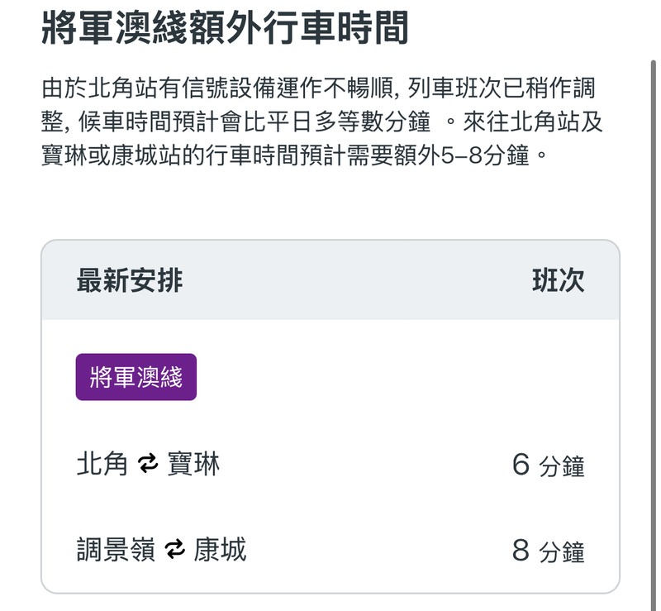Screen dimensions: 661x611
Task: Click the first line mentioning 北角站有信號設備
Action: (x=318, y=88)
